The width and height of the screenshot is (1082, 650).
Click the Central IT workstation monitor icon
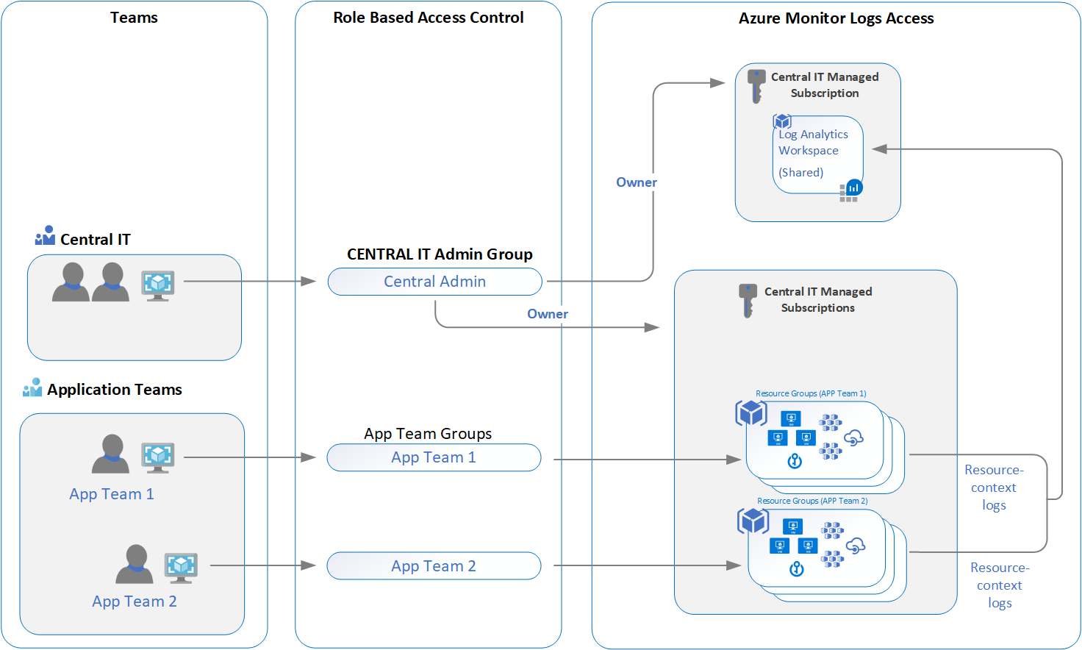(158, 285)
